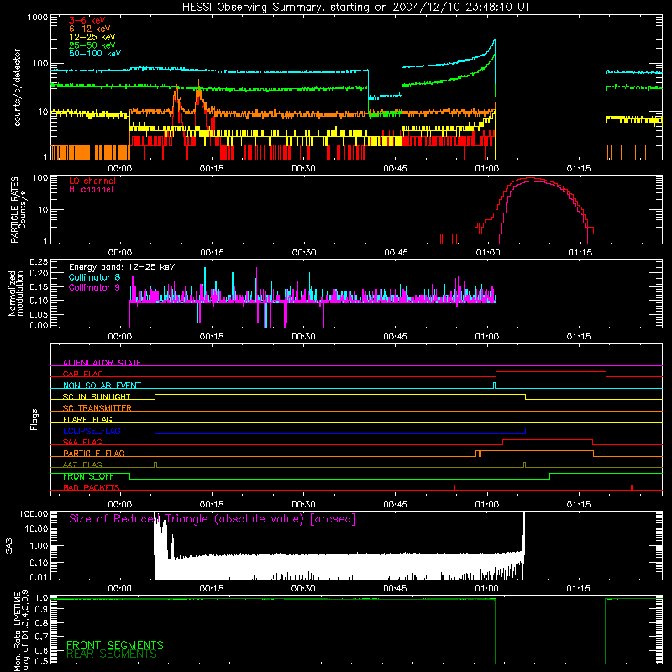Image resolution: width=672 pixels, height=672 pixels.
Task: Click the red 3-6 keV legend label
Action: click(87, 20)
